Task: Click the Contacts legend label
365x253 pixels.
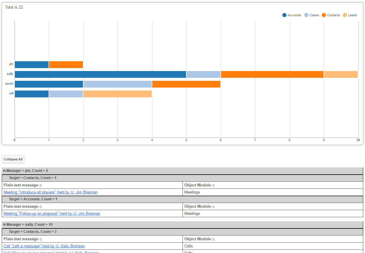Action: click(x=333, y=15)
